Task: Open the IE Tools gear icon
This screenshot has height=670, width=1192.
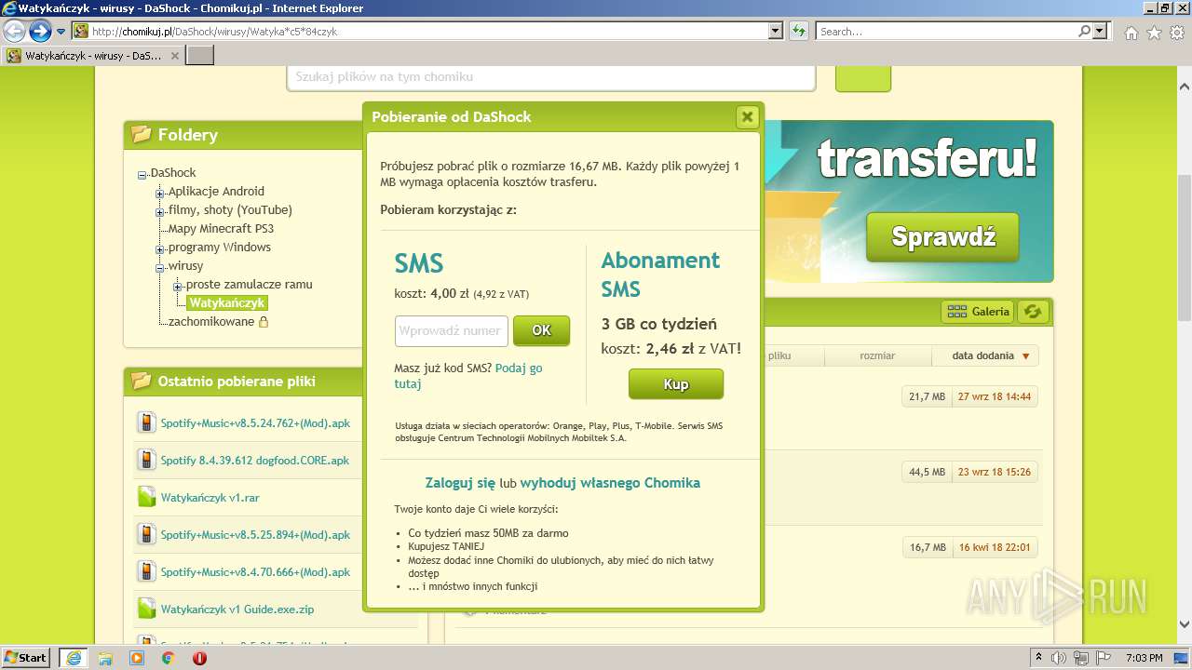Action: tap(1177, 33)
